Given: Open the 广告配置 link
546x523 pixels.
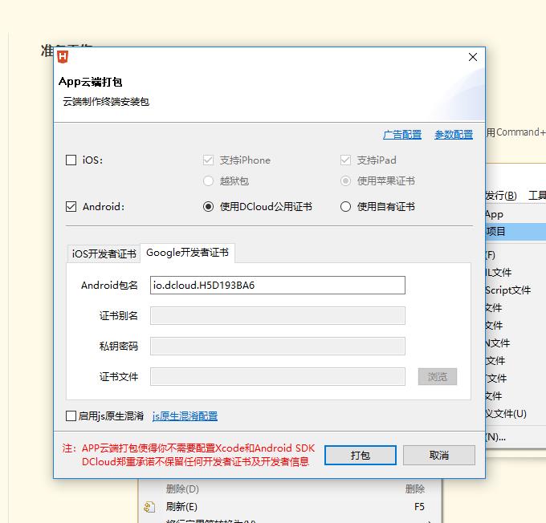Looking at the screenshot, I should point(402,135).
